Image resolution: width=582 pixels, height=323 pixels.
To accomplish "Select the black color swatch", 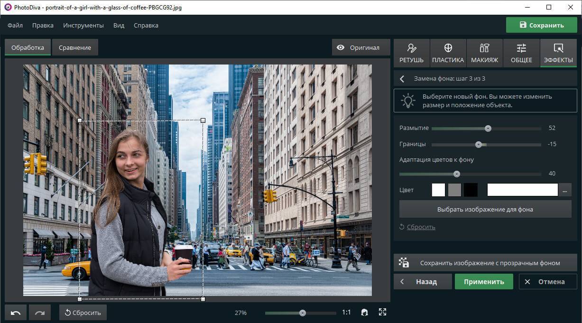I will (471, 190).
